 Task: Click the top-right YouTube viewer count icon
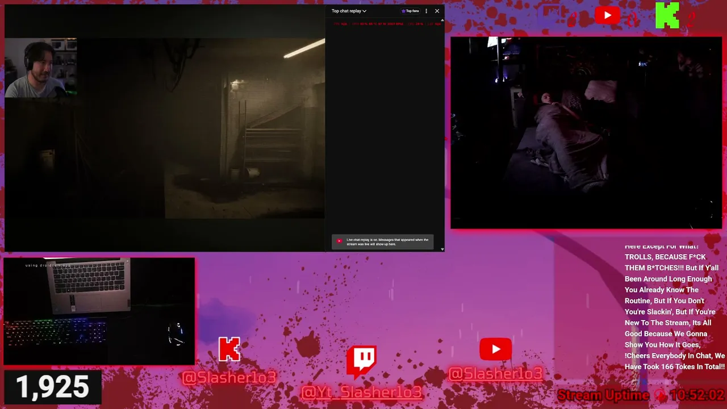pyautogui.click(x=607, y=15)
